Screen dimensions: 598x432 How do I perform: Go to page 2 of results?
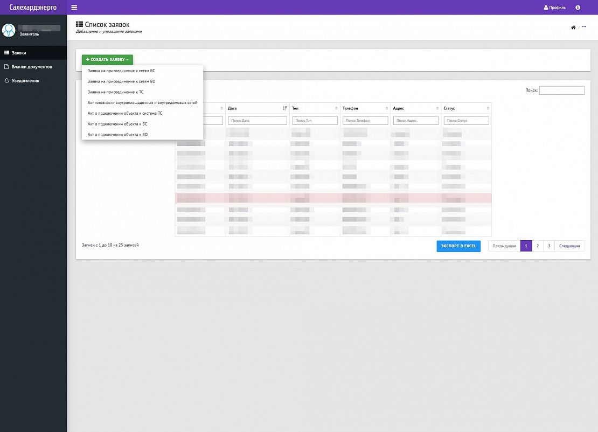pos(537,246)
